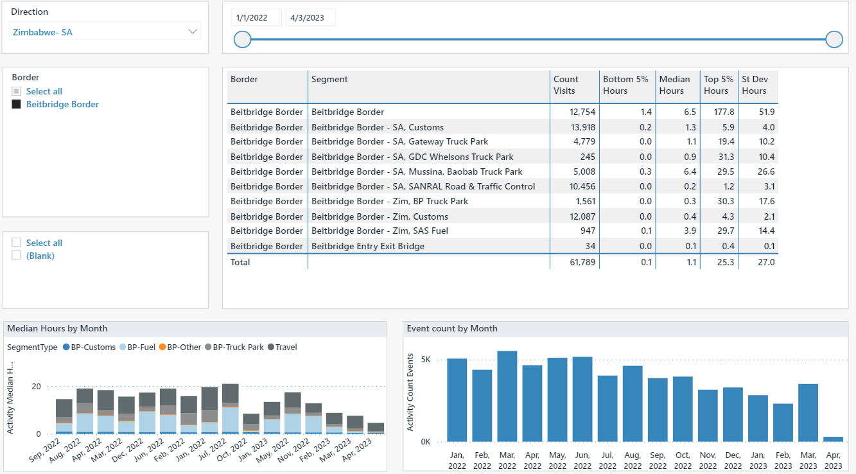Image resolution: width=856 pixels, height=474 pixels.
Task: Click the total count value 61,789
Action: click(x=582, y=262)
